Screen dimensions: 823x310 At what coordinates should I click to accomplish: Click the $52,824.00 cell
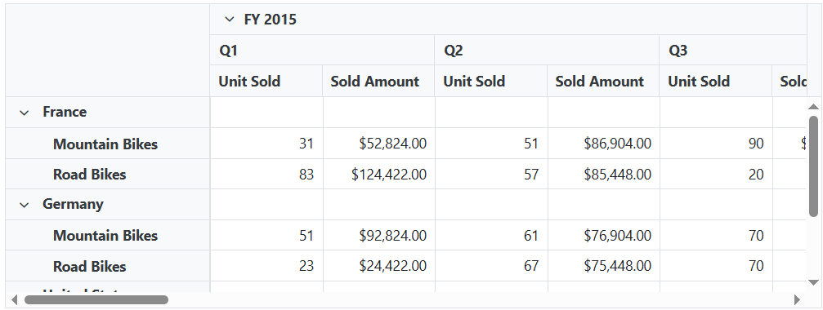point(379,144)
